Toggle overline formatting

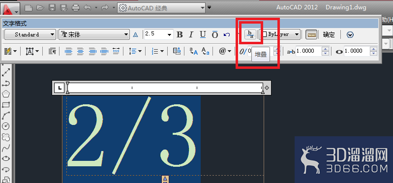coord(215,34)
